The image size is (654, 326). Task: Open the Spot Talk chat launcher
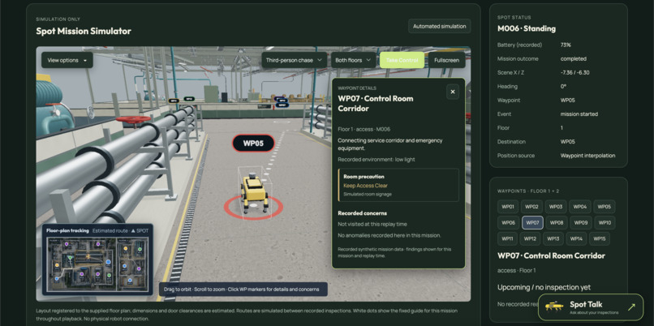click(590, 307)
